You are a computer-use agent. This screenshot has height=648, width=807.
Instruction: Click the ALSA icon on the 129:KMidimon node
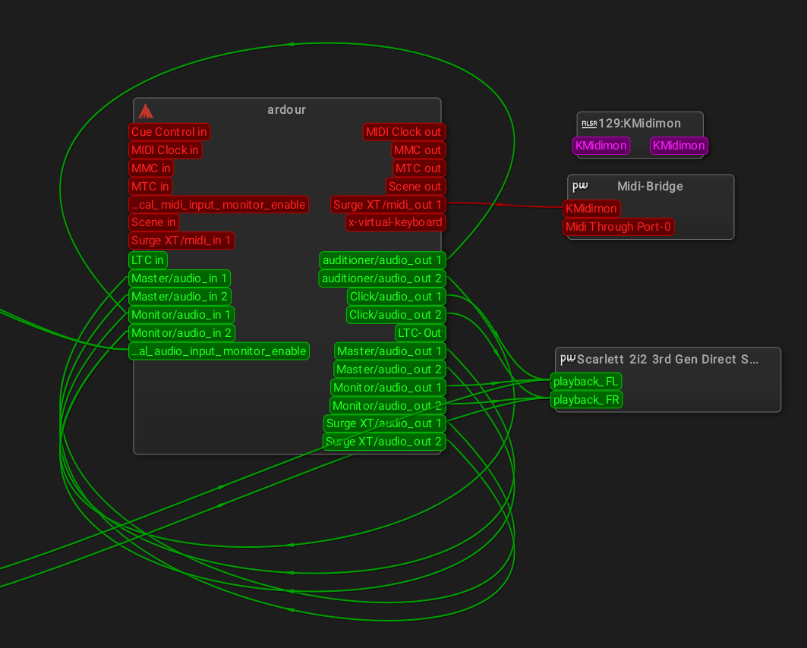click(588, 124)
